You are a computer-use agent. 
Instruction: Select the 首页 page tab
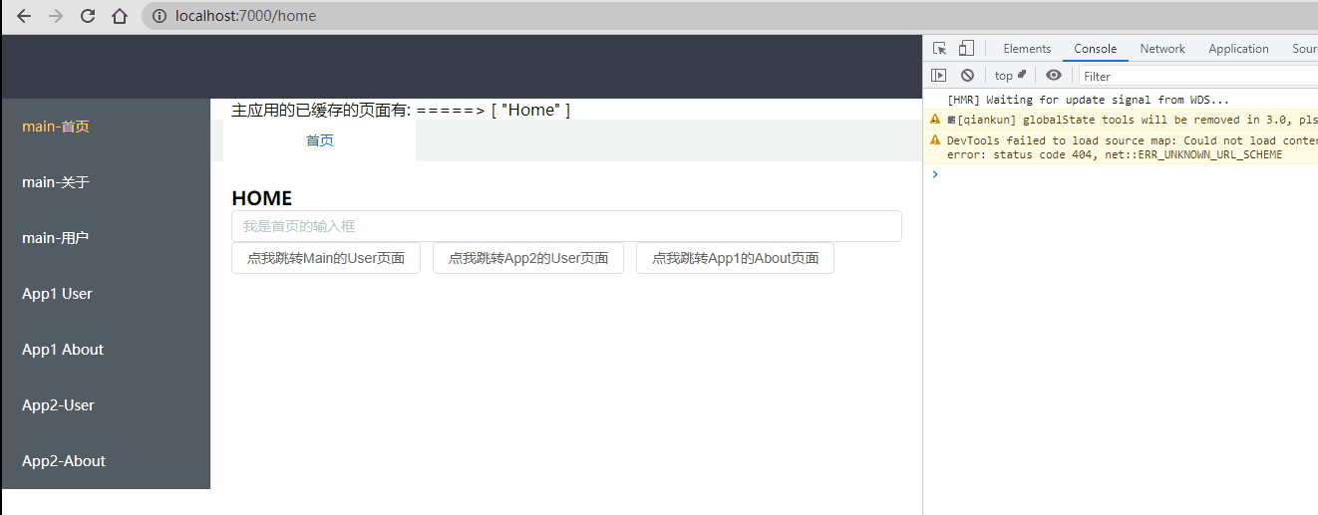[320, 140]
